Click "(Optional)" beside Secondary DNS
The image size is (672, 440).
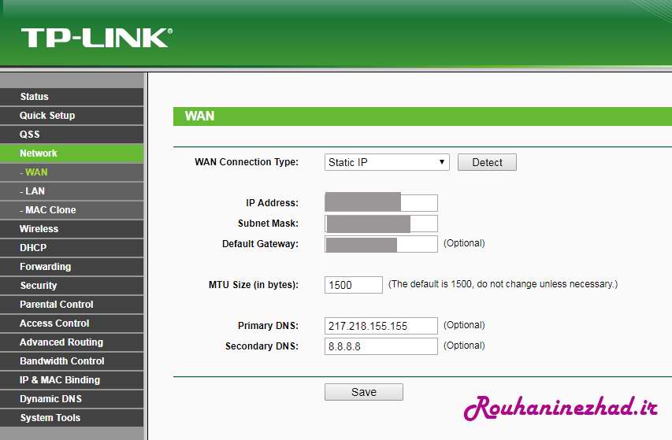click(x=464, y=346)
